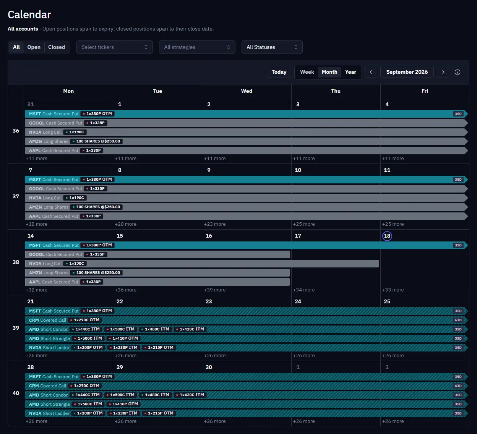Open AAPL Cash Secured Put in week 37
Screen dimensions: 477x434
tap(247, 216)
